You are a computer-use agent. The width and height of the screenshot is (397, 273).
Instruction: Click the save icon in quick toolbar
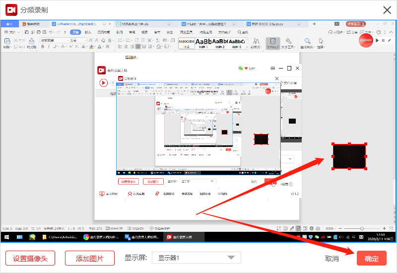pyautogui.click(x=27, y=32)
